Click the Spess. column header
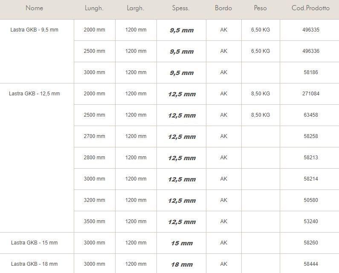This screenshot has width=339, height=273. (181, 8)
